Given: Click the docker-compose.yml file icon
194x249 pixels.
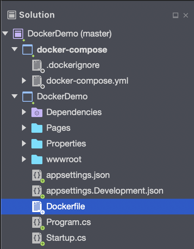Looking at the screenshot, I should (37, 81).
